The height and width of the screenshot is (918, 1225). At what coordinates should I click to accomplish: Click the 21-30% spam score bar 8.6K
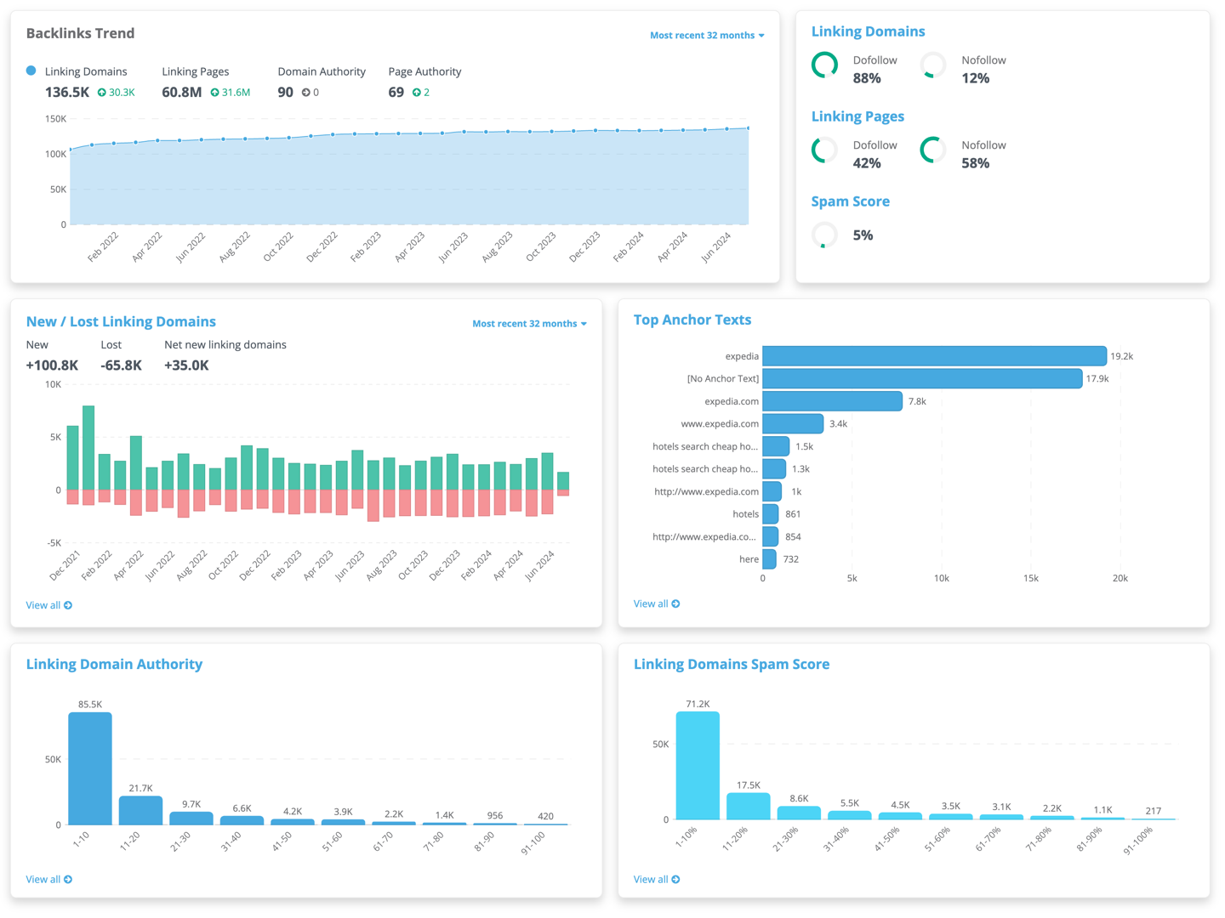point(799,813)
